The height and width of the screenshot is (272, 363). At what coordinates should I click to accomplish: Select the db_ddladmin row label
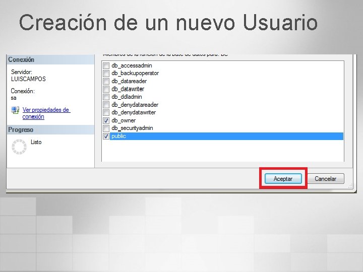point(127,97)
